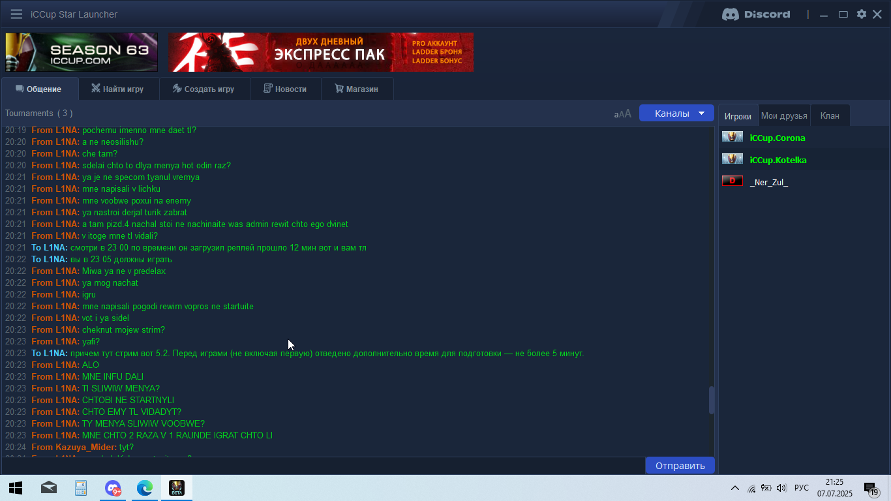This screenshot has height=501, width=891.
Task: Click the message 'v itoge mne tl vidali?'
Action: coord(120,236)
